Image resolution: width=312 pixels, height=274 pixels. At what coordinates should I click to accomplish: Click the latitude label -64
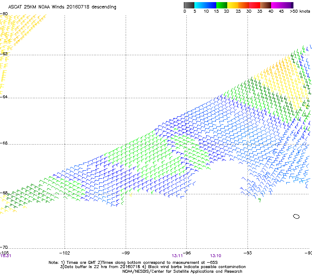coord(4,97)
